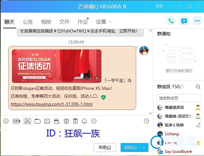
Task: Open message history clock icon
Action: (x=147, y=121)
